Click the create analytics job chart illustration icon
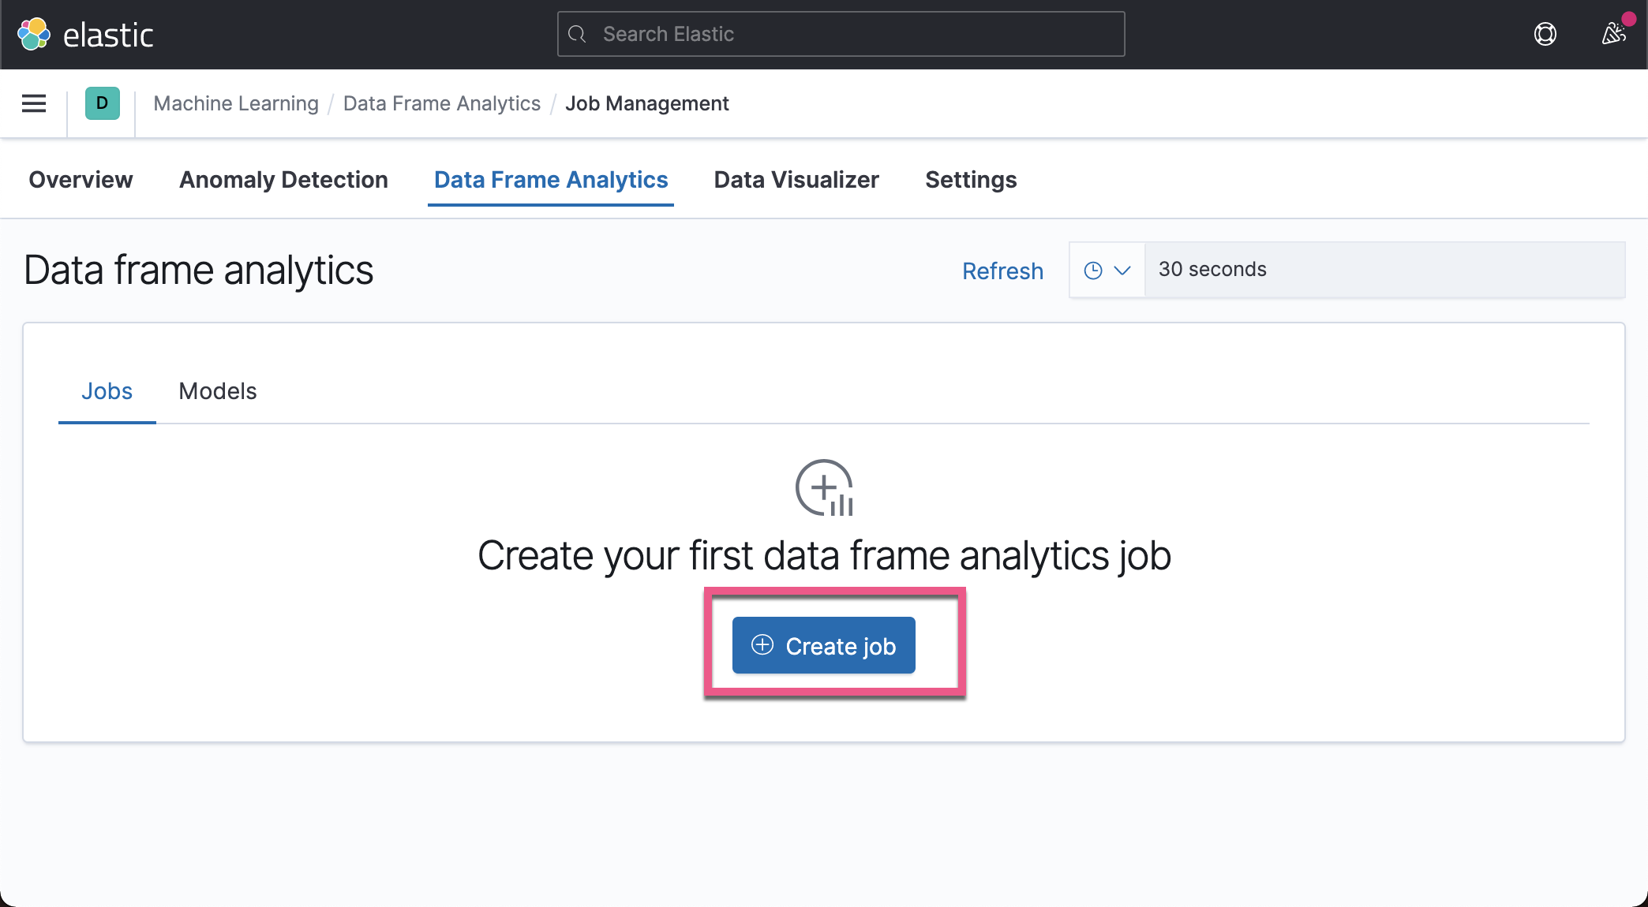The image size is (1648, 907). tap(824, 487)
